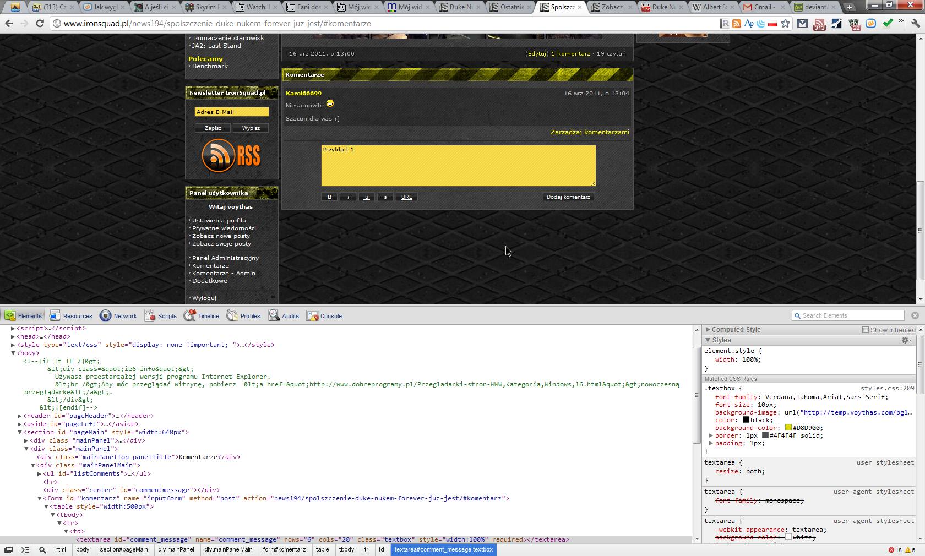
Task: Open the mail envelope extension icon
Action: (x=802, y=23)
